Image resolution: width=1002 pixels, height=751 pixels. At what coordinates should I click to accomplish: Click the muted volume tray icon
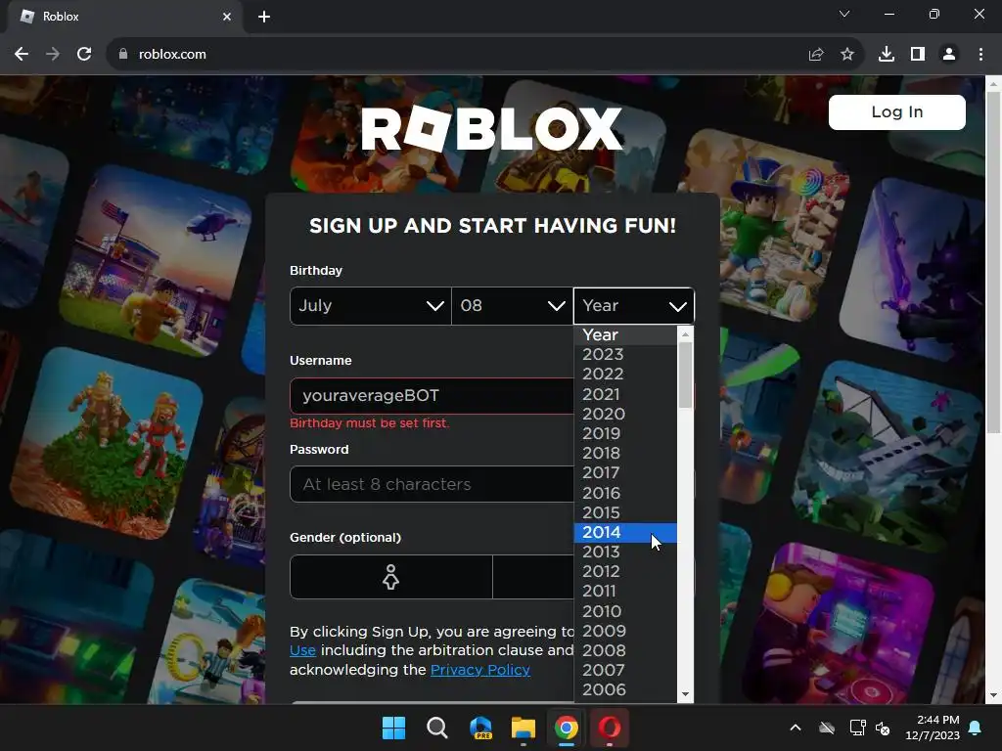tap(884, 728)
